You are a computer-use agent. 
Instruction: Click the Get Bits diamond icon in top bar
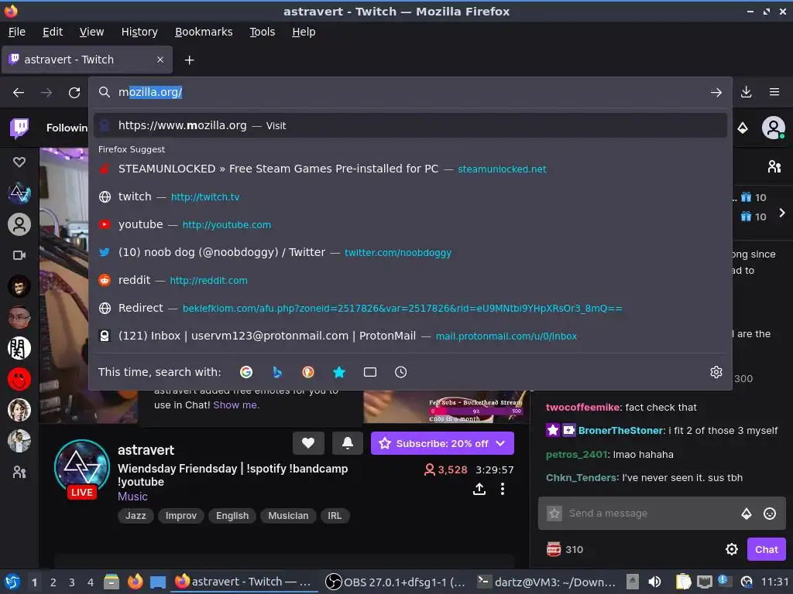click(743, 128)
